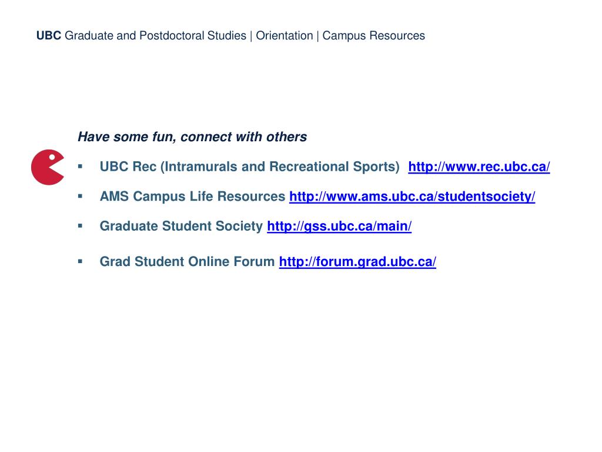The width and height of the screenshot is (602, 452).
Task: Click the 'Recreational Sports)' text
Action: click(x=335, y=167)
